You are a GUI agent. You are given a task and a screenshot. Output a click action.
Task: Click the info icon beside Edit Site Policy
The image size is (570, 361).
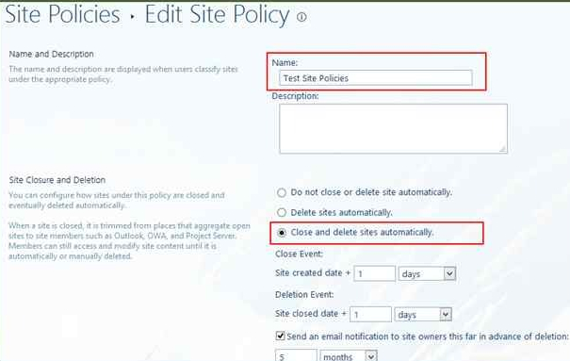[301, 17]
